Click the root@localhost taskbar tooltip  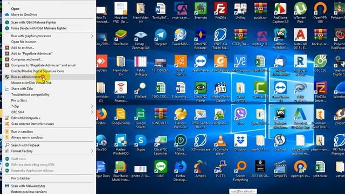(x=243, y=191)
